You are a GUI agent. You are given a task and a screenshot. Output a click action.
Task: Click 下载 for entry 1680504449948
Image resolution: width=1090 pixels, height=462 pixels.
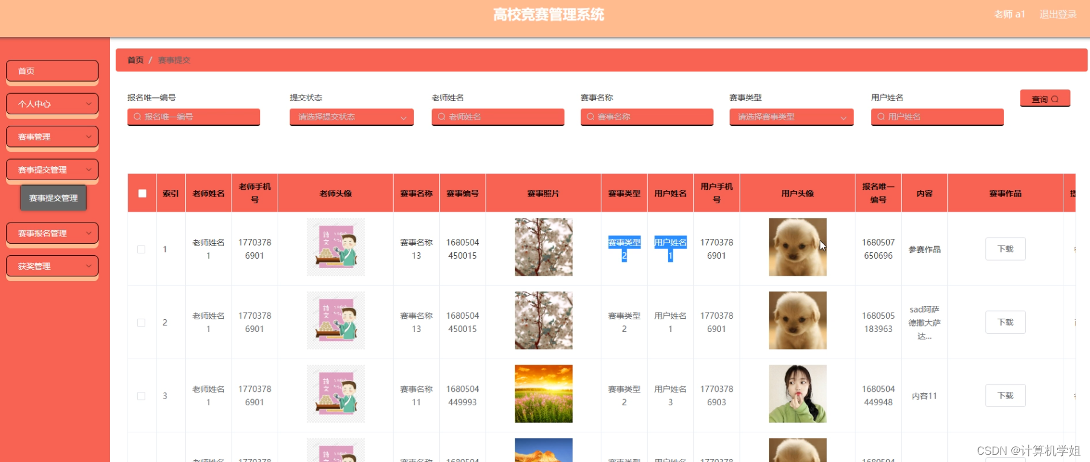1005,395
